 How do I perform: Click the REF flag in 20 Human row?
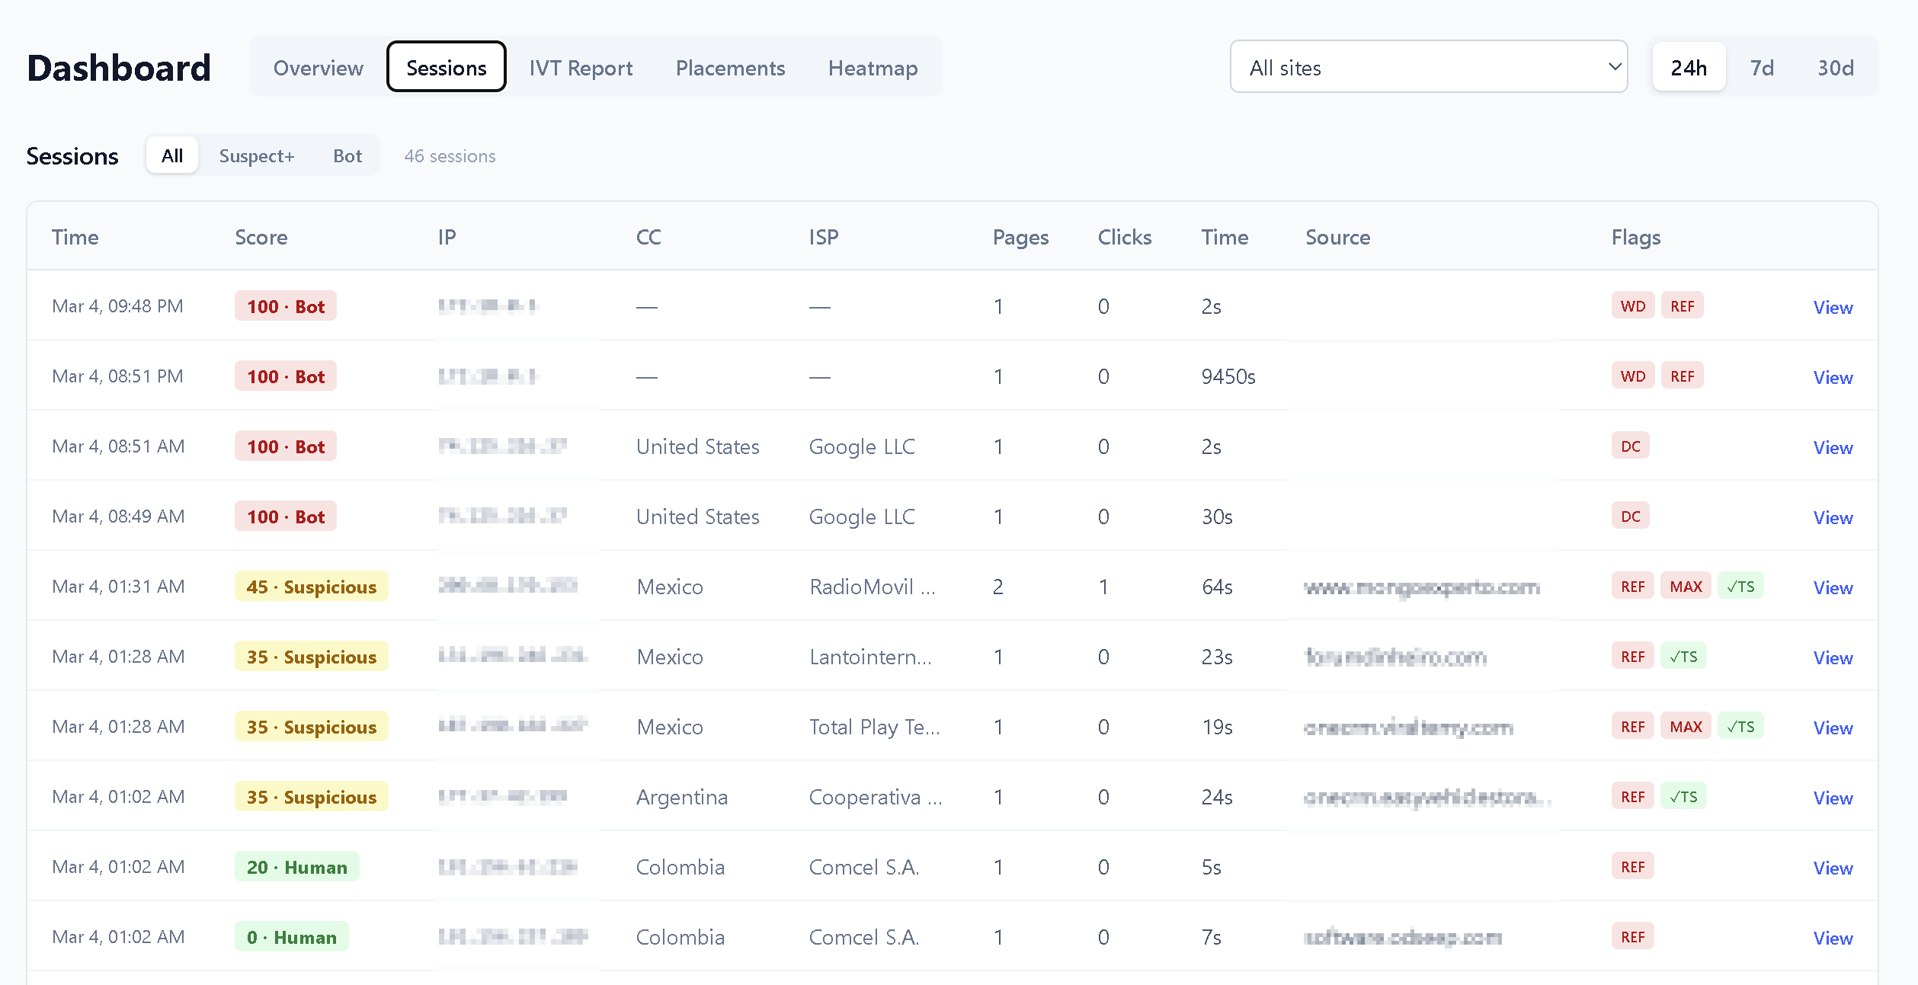click(x=1632, y=866)
